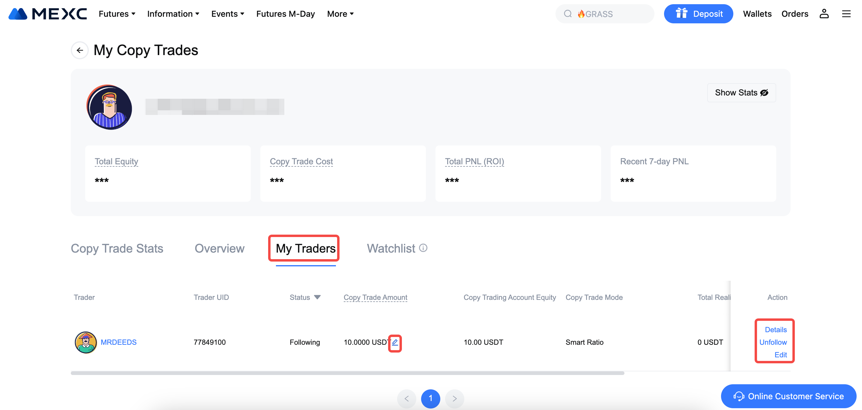Expand the Information dropdown menu
The width and height of the screenshot is (862, 410).
(173, 14)
